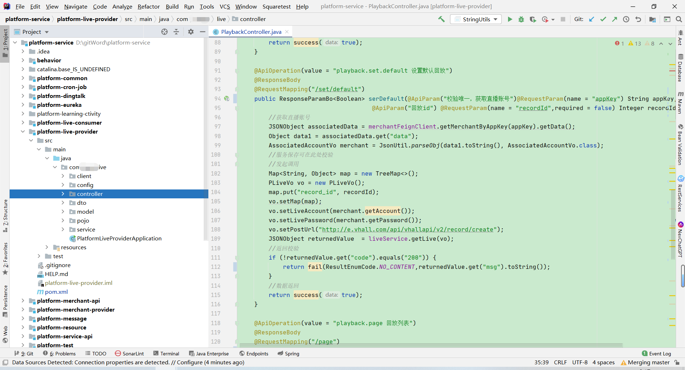Expand the platform-eureka module

click(23, 105)
